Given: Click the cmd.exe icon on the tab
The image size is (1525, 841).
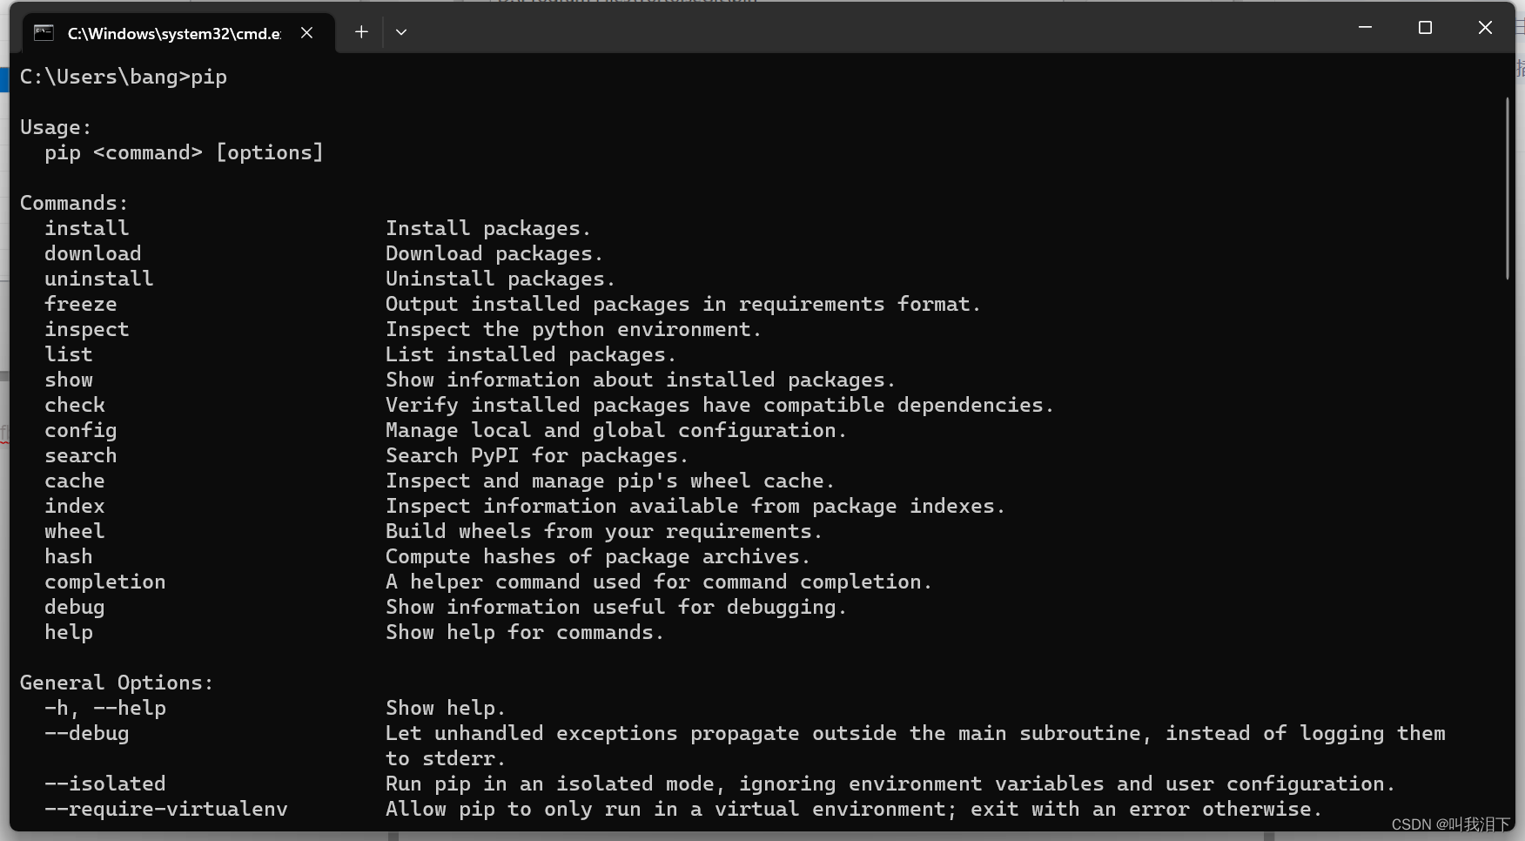Looking at the screenshot, I should pyautogui.click(x=44, y=32).
